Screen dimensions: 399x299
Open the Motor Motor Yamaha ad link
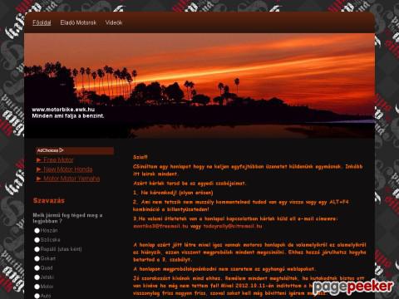71,179
